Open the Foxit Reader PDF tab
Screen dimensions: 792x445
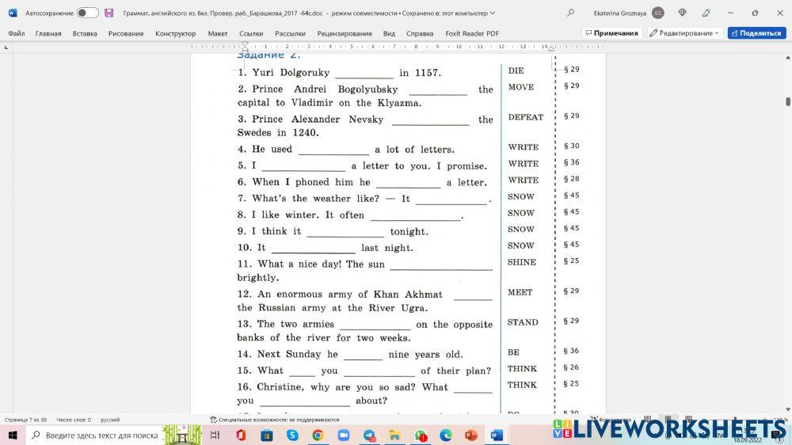(472, 33)
